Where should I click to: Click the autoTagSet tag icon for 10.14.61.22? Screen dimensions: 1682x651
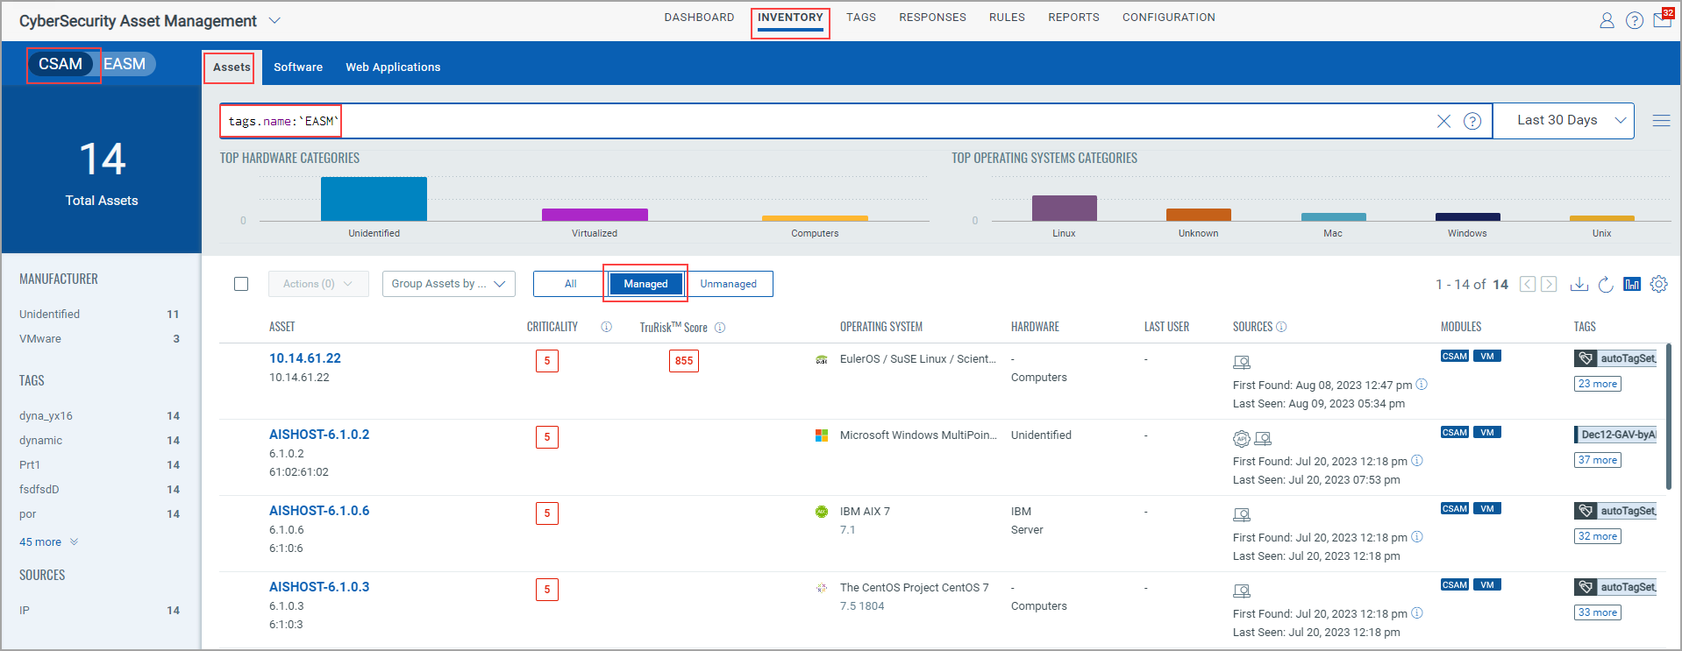point(1586,358)
